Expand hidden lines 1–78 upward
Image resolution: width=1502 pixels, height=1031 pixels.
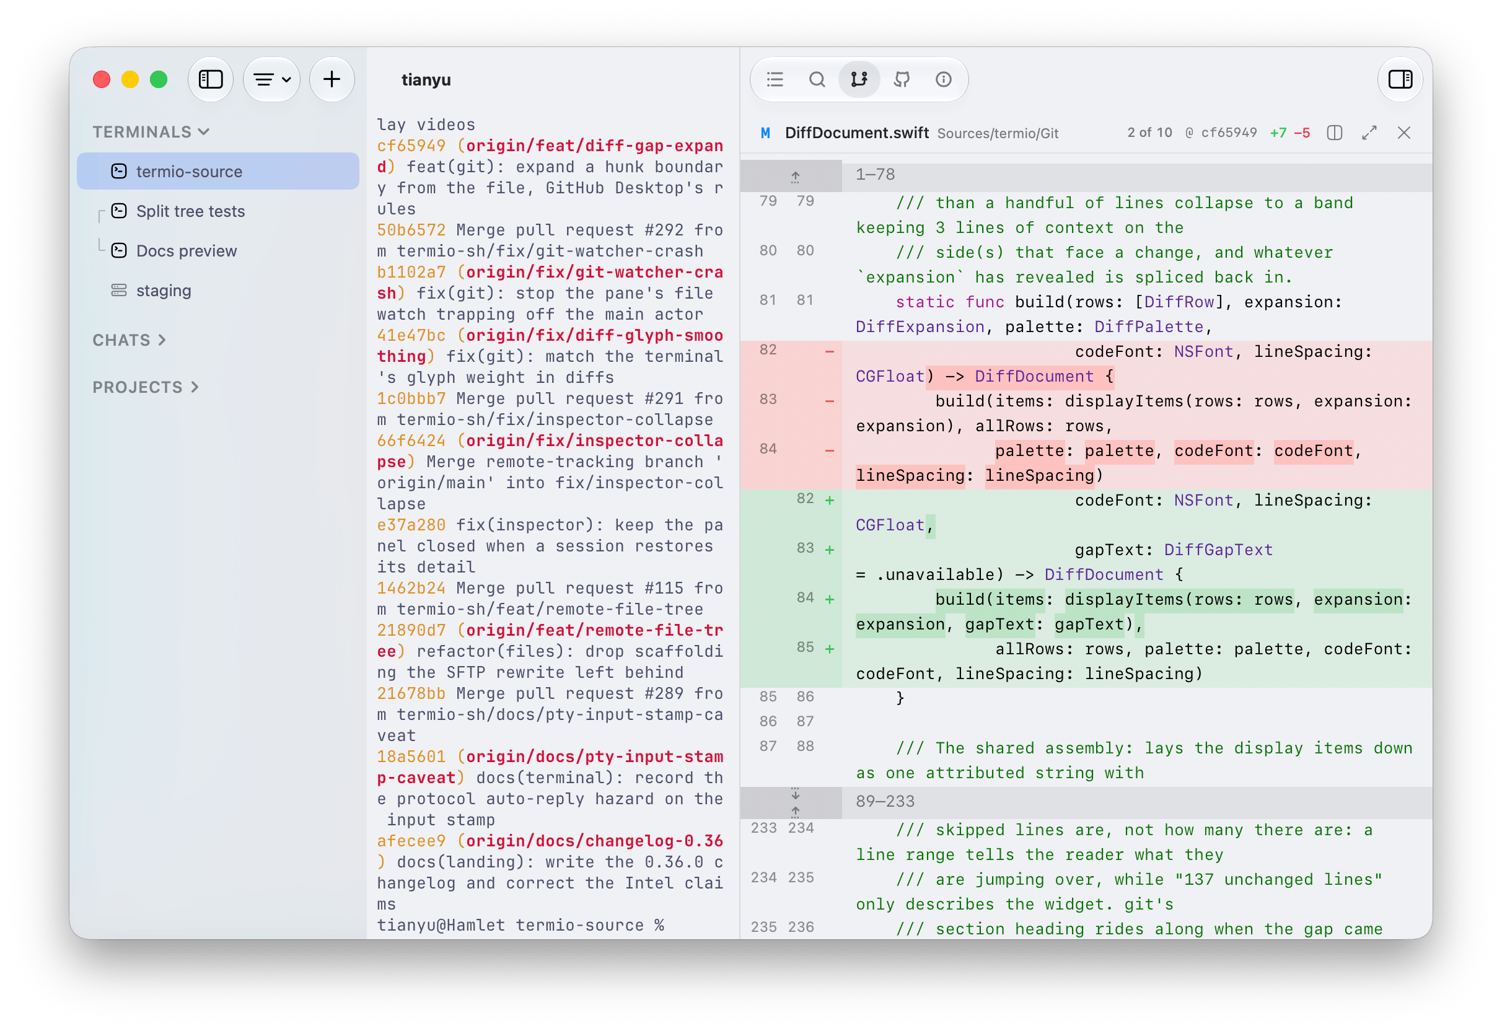(795, 177)
